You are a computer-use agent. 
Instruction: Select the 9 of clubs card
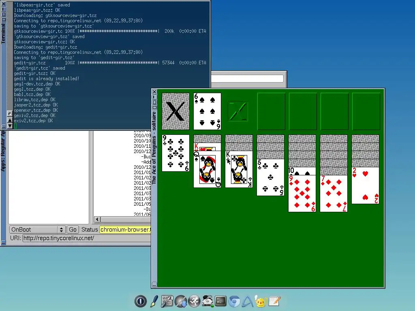(x=176, y=153)
